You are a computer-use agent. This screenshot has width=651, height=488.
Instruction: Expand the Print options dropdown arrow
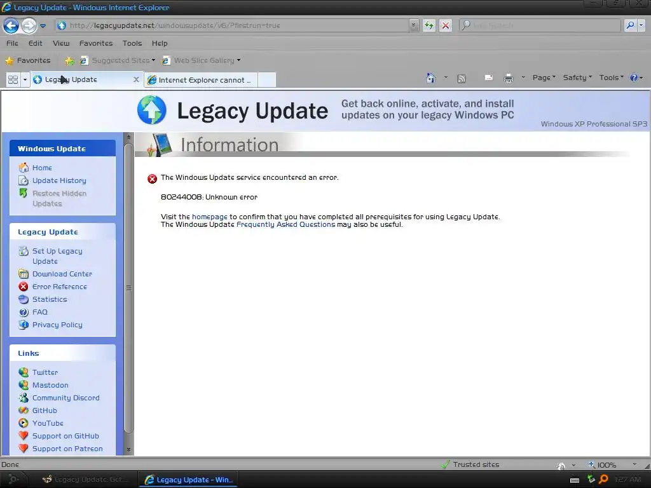tap(523, 77)
